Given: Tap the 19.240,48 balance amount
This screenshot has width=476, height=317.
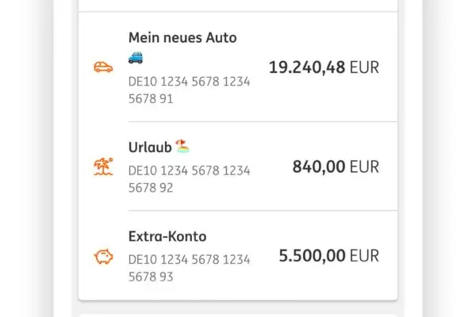Looking at the screenshot, I should tap(307, 67).
